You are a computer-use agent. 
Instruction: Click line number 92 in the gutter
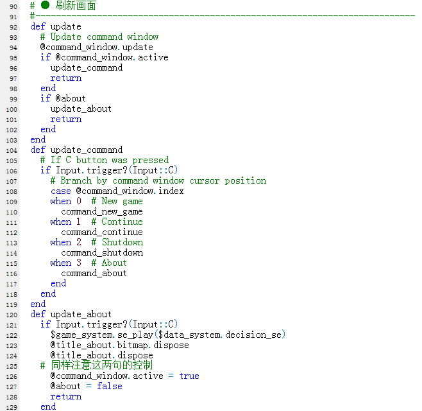13,27
